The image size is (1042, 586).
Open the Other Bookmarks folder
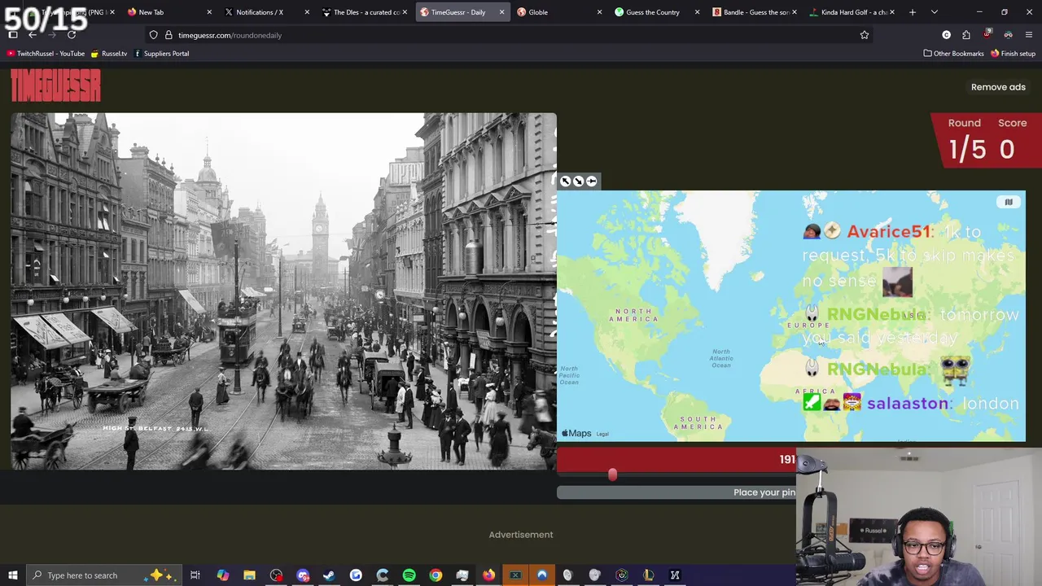pos(953,54)
